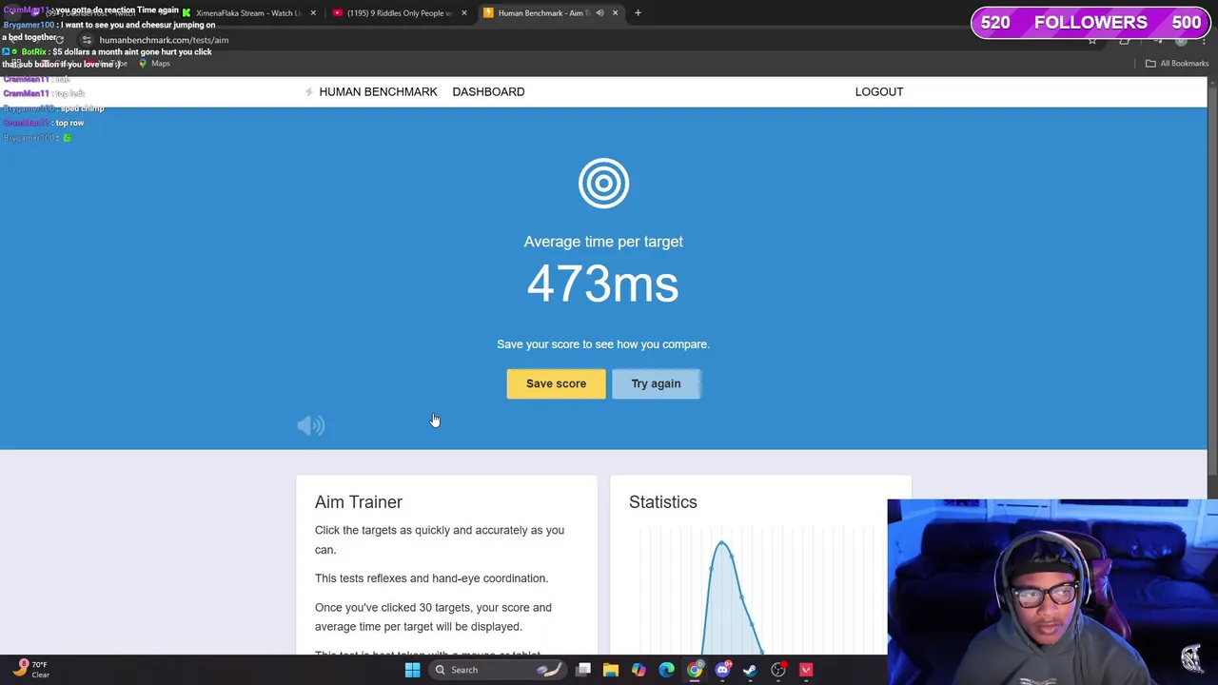
Task: Click the Average time per target label
Action: click(603, 242)
